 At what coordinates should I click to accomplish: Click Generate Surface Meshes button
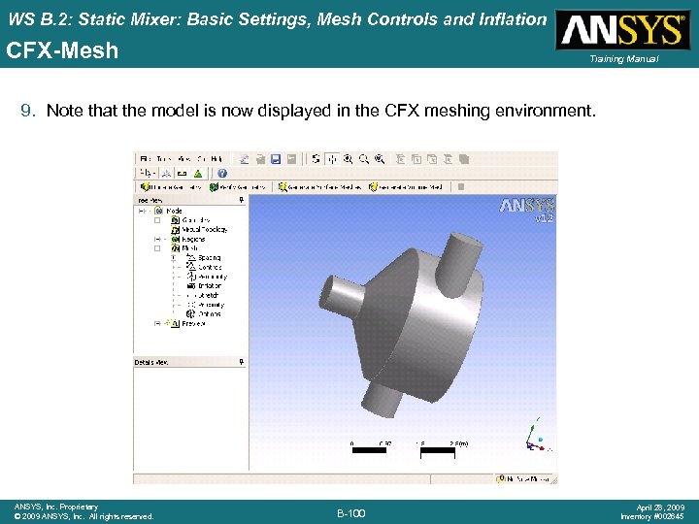click(x=319, y=187)
